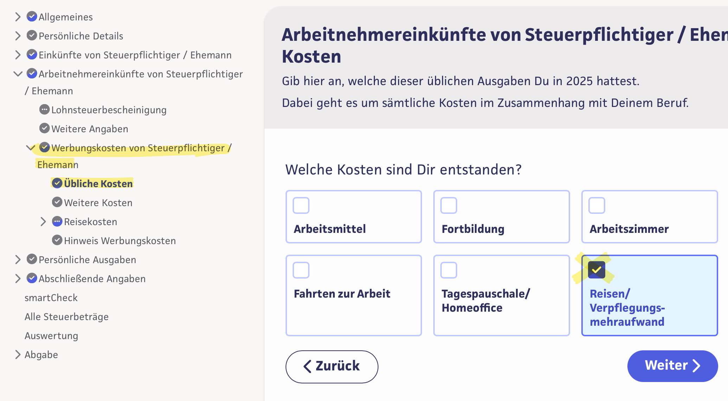Tick the Arbeitsmittel checkbox
Viewport: 728px width, 401px height.
coord(301,205)
